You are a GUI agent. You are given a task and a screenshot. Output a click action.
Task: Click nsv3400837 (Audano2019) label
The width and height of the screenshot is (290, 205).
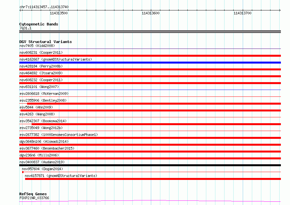[x=42, y=162]
